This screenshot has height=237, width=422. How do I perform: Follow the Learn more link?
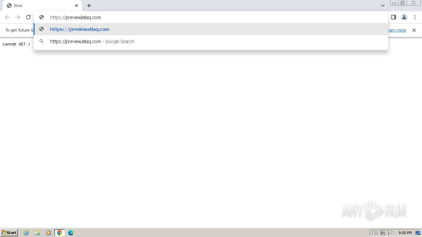point(397,30)
